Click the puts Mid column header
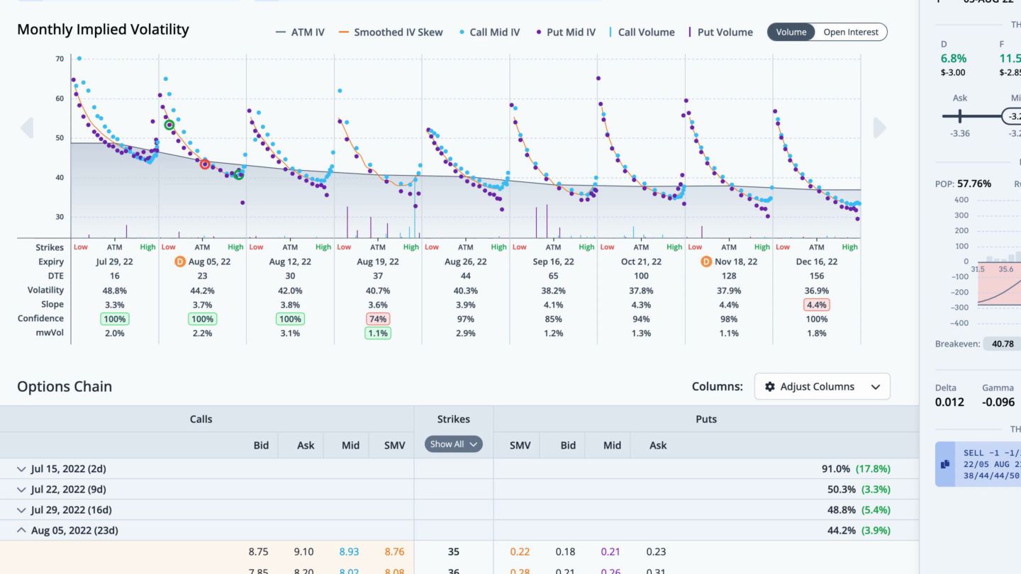1021x574 pixels. pos(612,445)
